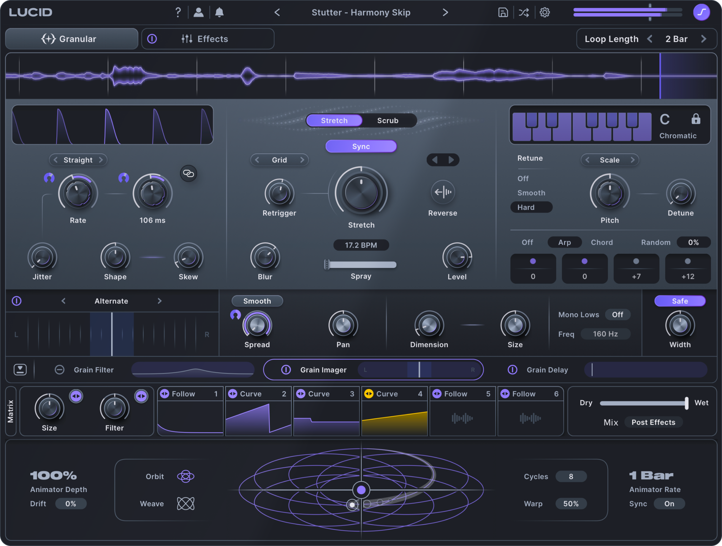This screenshot has height=546, width=722.
Task: Decrease Loop Length with the left chevron
Action: (650, 39)
